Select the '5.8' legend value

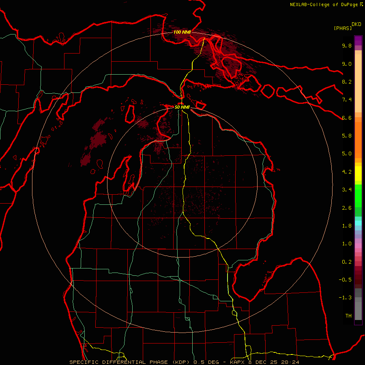pos(347,136)
